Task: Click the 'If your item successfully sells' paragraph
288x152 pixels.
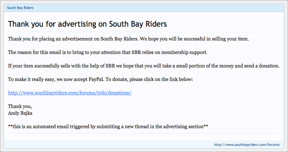Action: click(x=144, y=66)
